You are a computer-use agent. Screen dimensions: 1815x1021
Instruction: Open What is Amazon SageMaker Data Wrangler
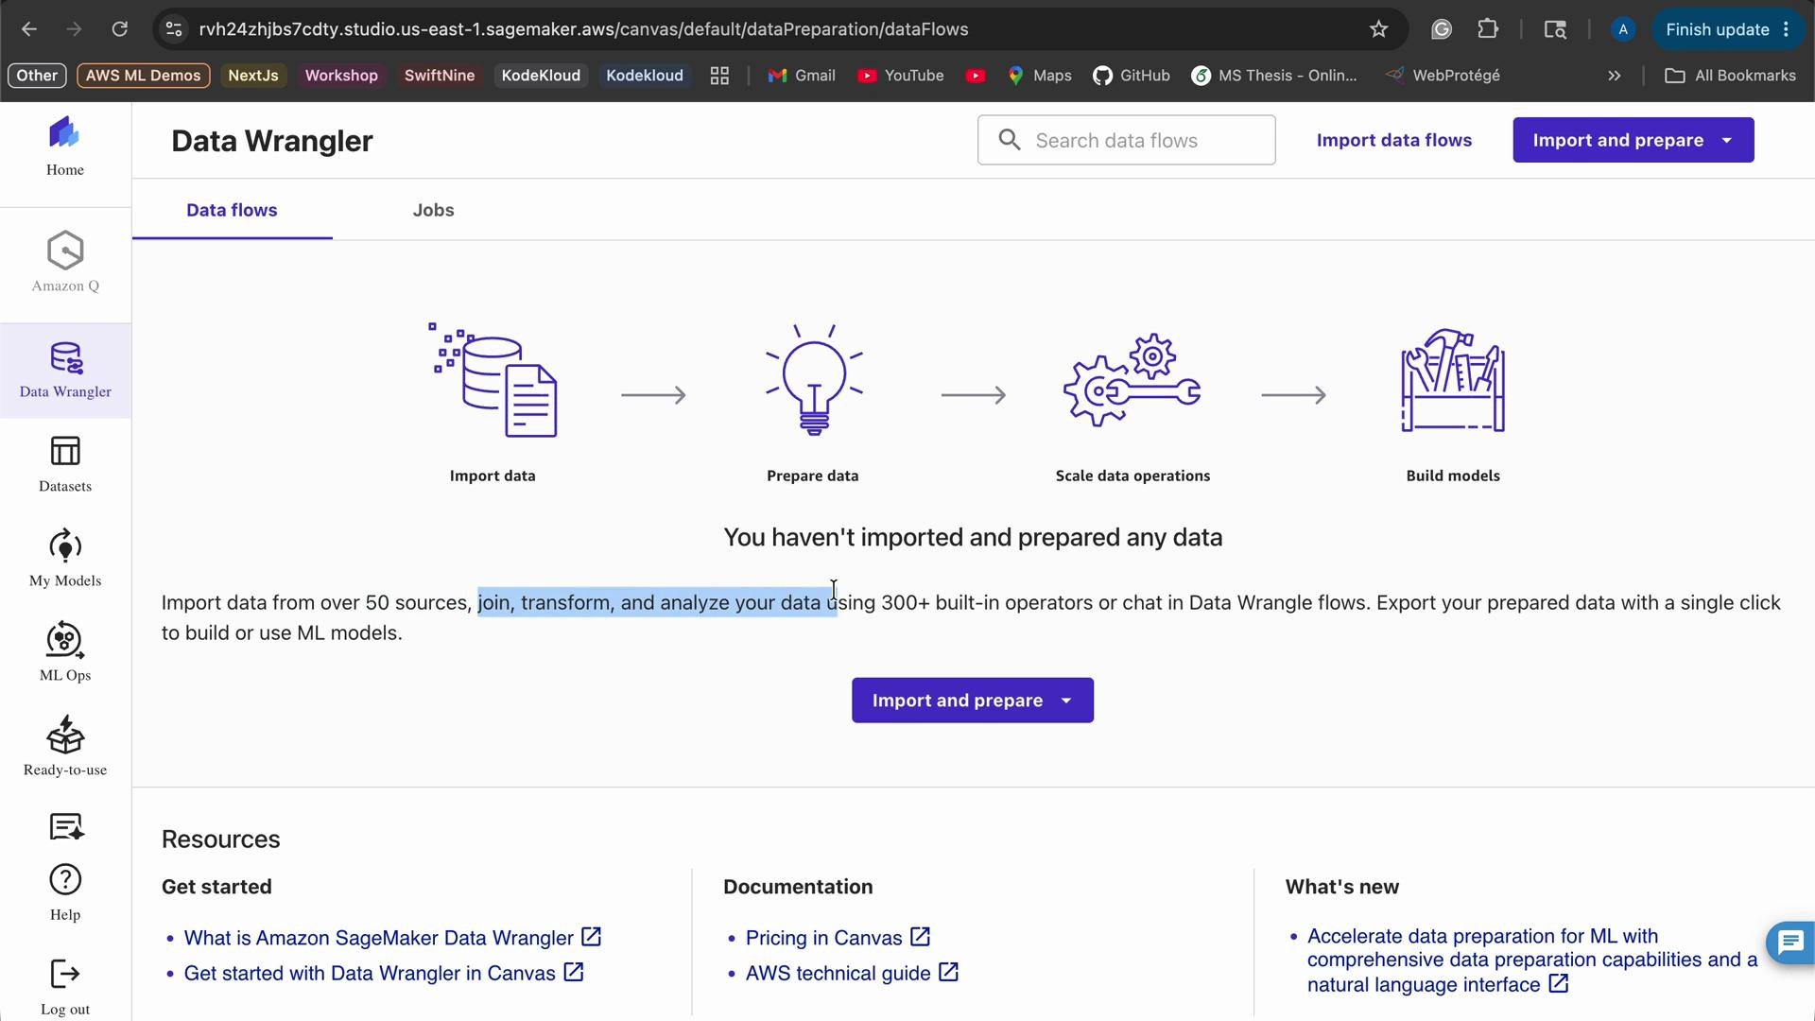(392, 938)
